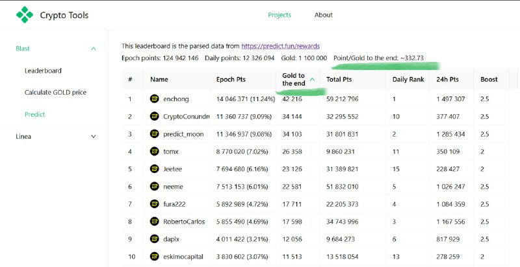Toggle sort arrow on Gold to the end column
Screen dimensions: 520x267
click(312, 79)
